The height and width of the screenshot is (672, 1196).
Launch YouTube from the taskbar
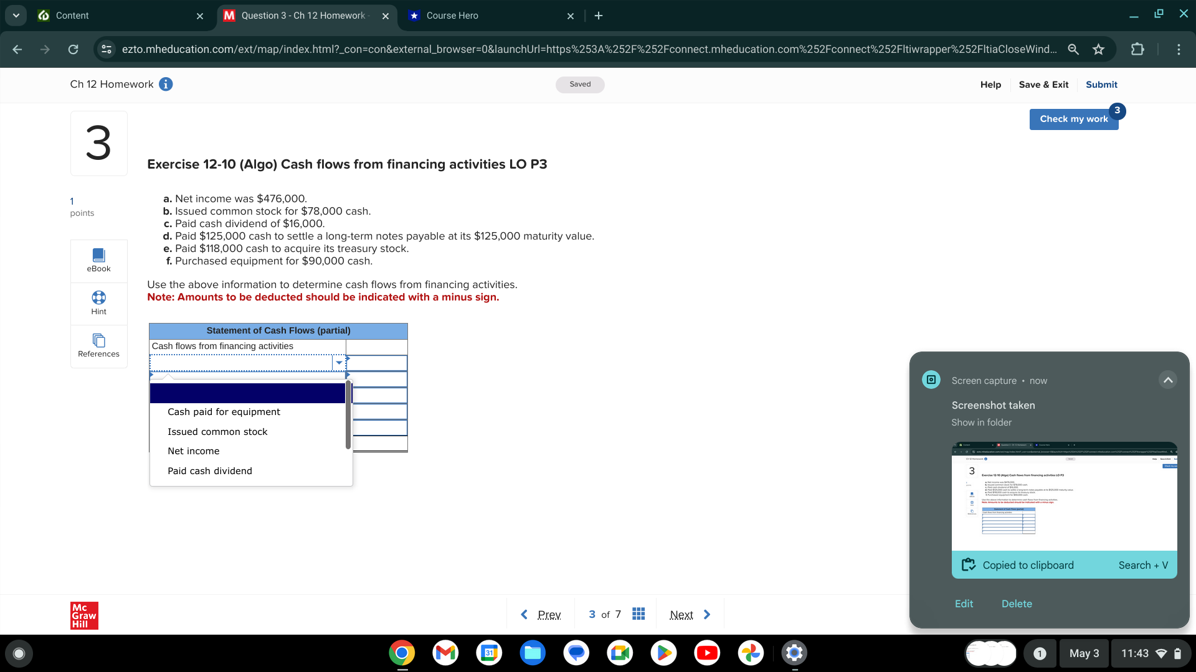click(x=707, y=653)
